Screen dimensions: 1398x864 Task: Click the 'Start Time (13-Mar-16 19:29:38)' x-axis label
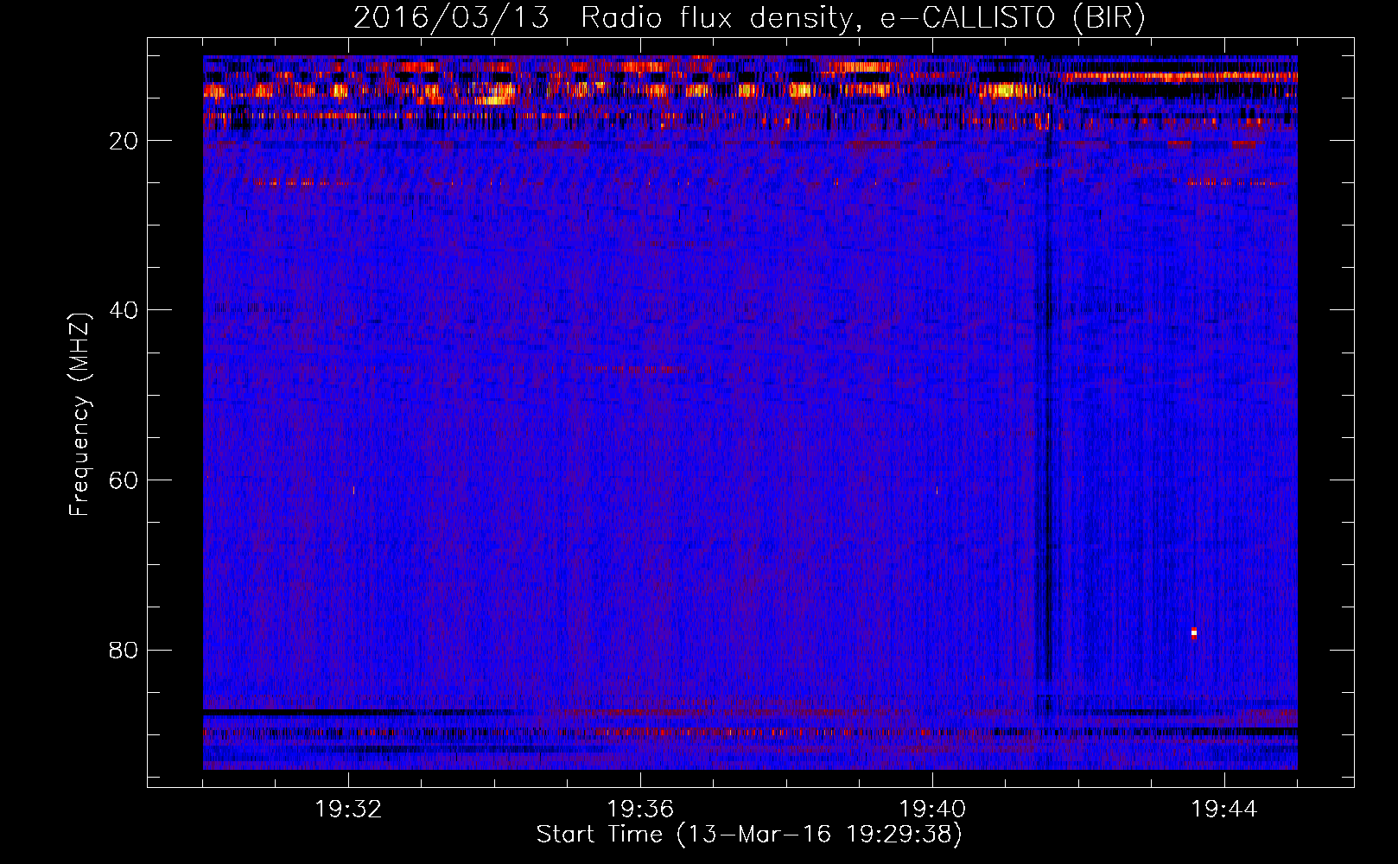pos(749,835)
